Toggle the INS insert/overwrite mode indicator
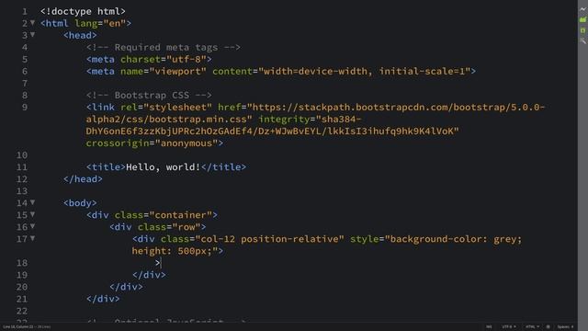The width and height of the screenshot is (588, 331). tap(489, 327)
